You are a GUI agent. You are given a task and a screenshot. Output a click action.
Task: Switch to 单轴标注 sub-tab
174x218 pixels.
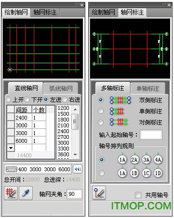click(147, 89)
